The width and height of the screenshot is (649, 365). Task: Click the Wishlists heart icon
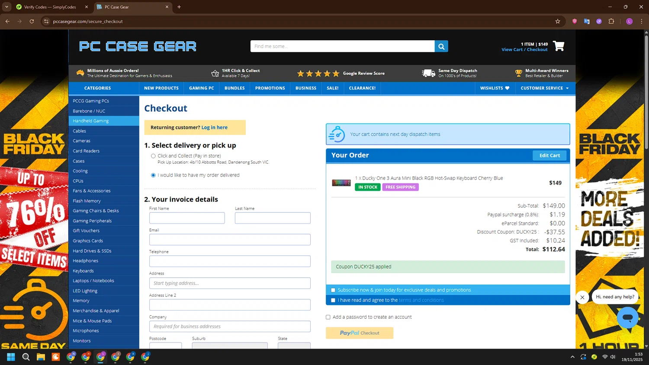507,88
